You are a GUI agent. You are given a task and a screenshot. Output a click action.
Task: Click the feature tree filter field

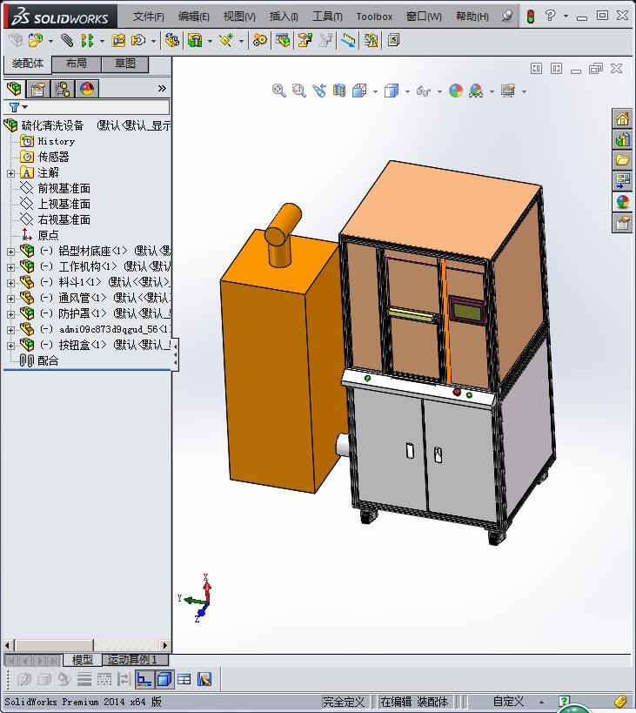86,107
